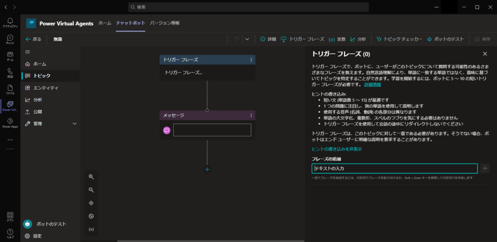The width and height of the screenshot is (497, 242).
Task: Zoom out on the canvas
Action: coord(91,190)
